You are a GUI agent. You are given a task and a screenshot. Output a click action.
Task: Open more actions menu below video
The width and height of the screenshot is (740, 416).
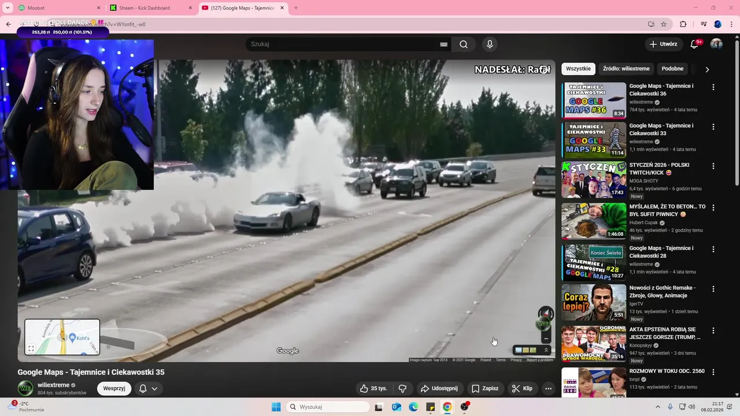(x=548, y=388)
